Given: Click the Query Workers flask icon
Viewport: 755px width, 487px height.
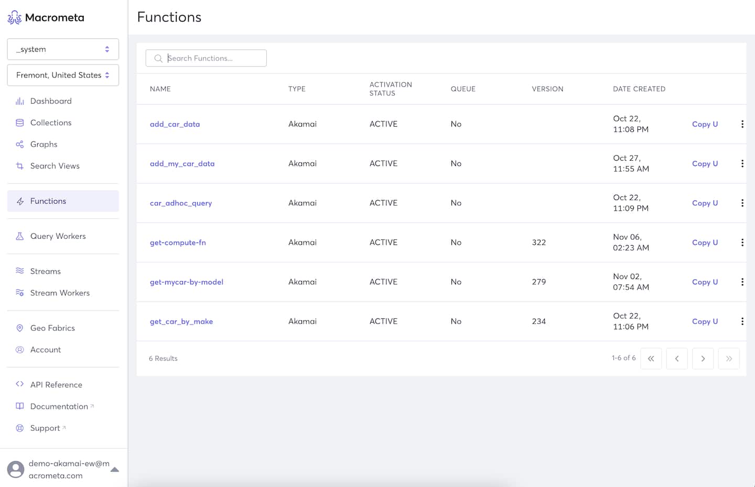Looking at the screenshot, I should (x=20, y=236).
